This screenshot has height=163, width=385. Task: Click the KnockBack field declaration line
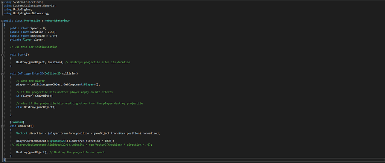point(33,36)
